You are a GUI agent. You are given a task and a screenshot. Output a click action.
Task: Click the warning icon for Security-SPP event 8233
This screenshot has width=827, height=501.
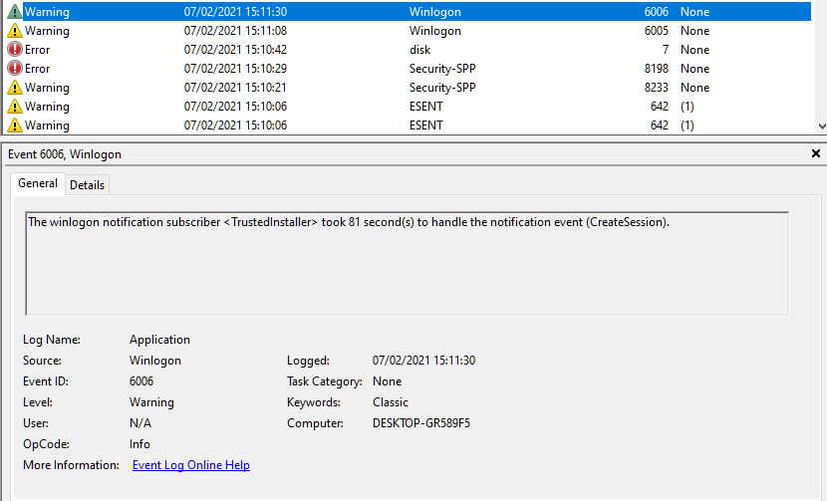point(14,88)
